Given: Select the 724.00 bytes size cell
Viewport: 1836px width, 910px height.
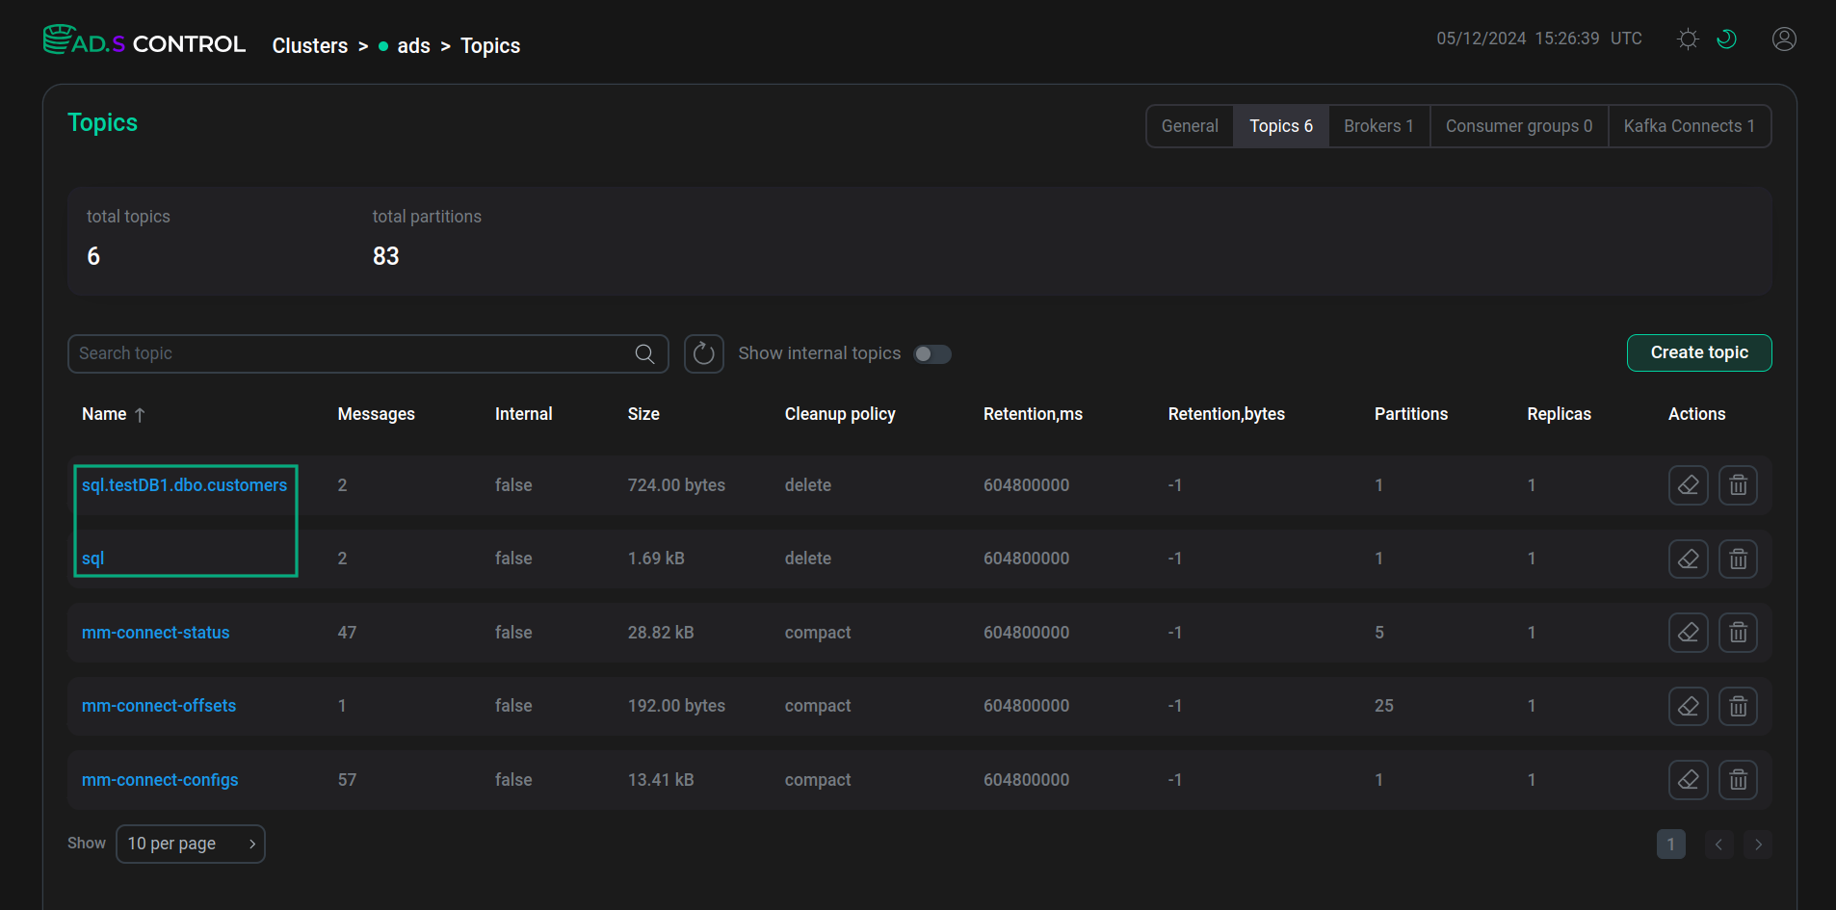Looking at the screenshot, I should [x=676, y=485].
